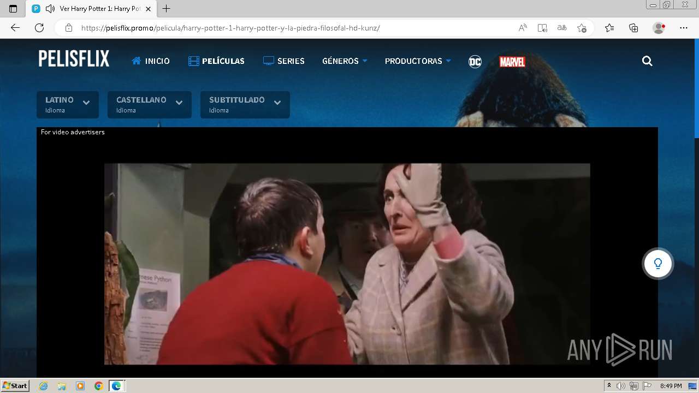The width and height of the screenshot is (699, 393).
Task: Add page to favorites star icon
Action: point(582,28)
